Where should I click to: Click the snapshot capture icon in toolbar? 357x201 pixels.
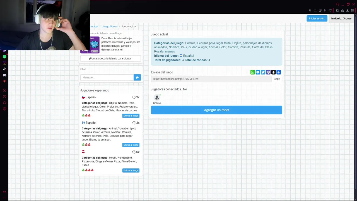coord(315,10)
